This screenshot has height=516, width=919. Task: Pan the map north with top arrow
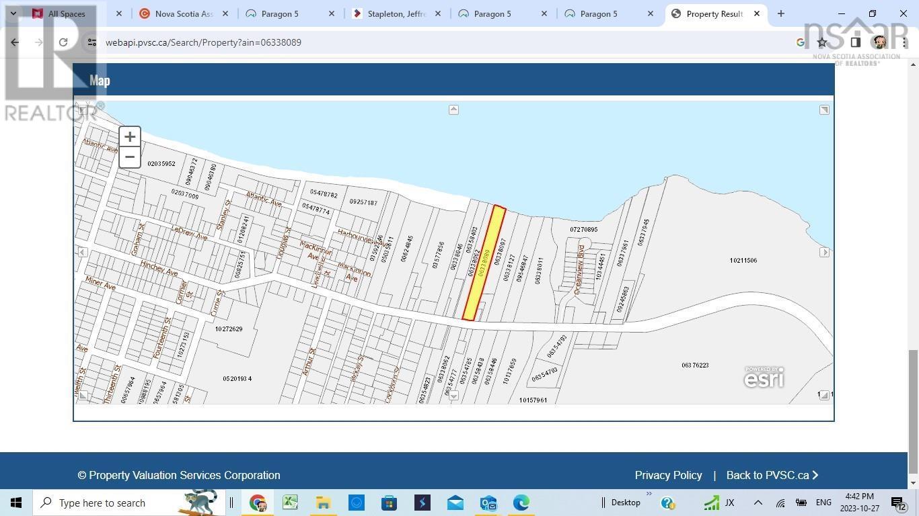coord(453,110)
